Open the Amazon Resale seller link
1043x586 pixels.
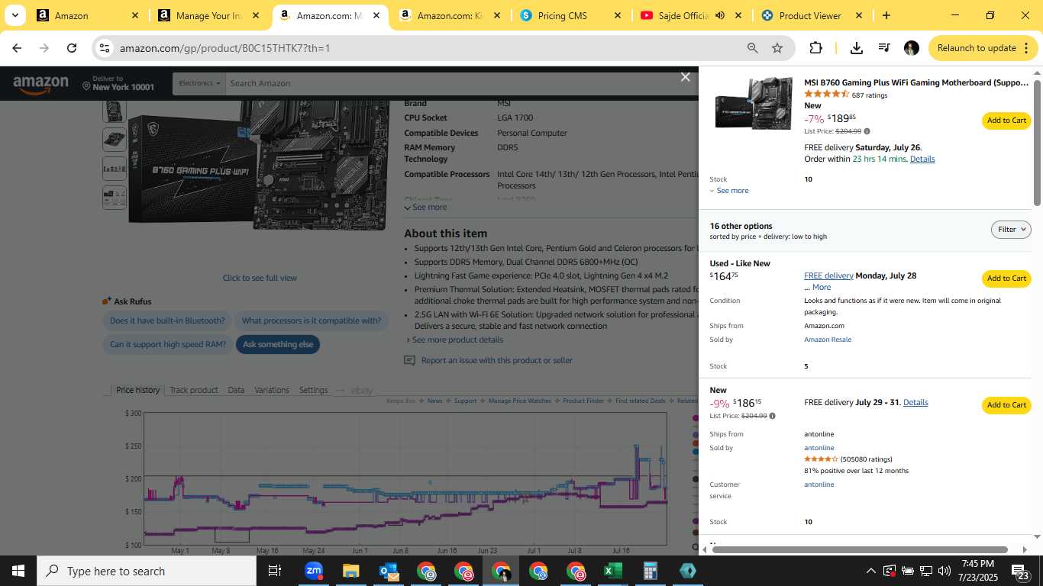tap(828, 340)
